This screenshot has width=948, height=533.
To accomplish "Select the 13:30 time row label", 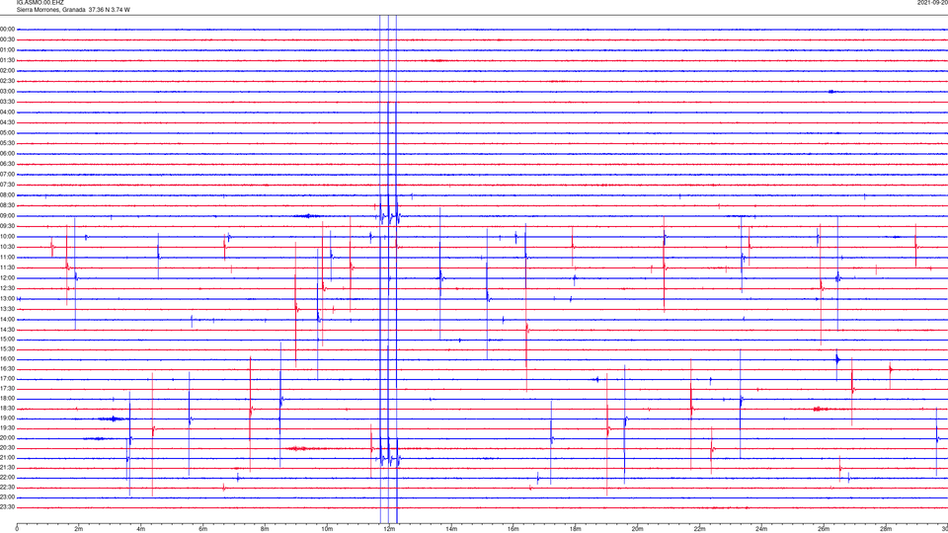I will 7,309.
